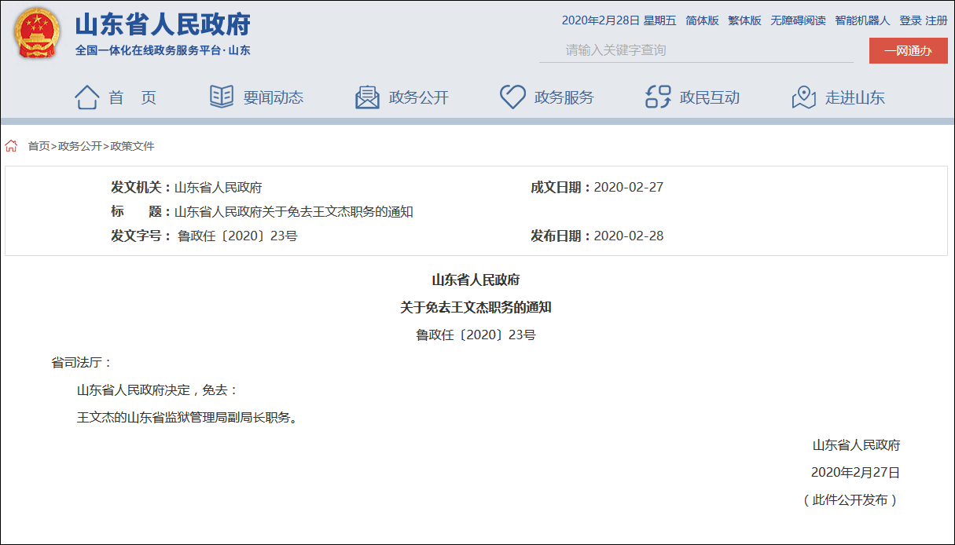Open the 智能机器人 assistant link
The image size is (955, 545).
point(862,20)
